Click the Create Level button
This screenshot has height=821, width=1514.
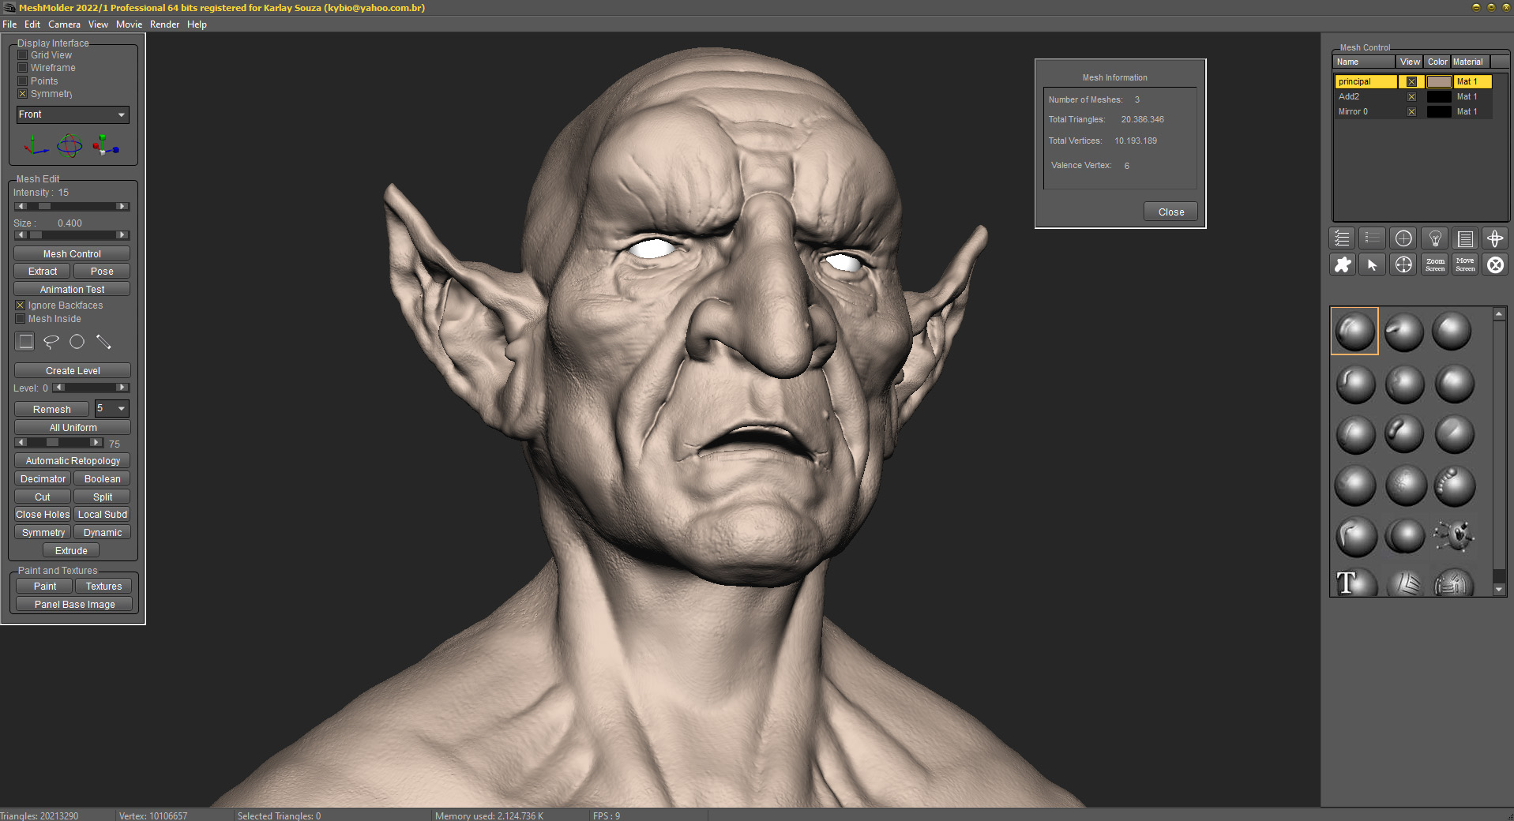(x=73, y=371)
